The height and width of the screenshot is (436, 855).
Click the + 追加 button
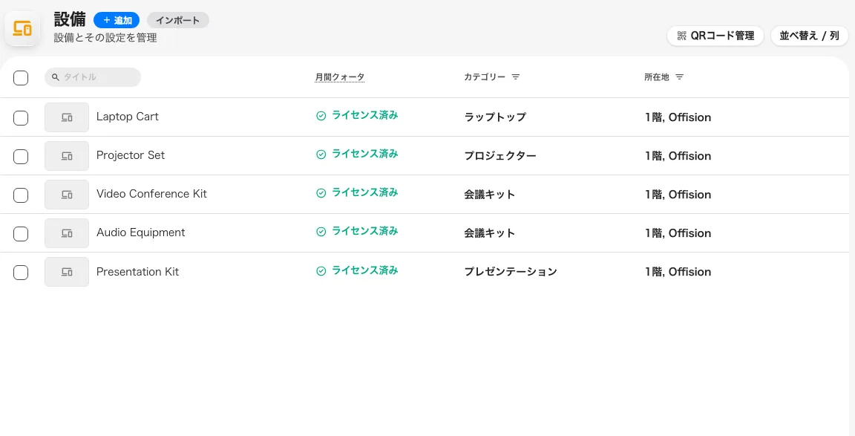117,20
